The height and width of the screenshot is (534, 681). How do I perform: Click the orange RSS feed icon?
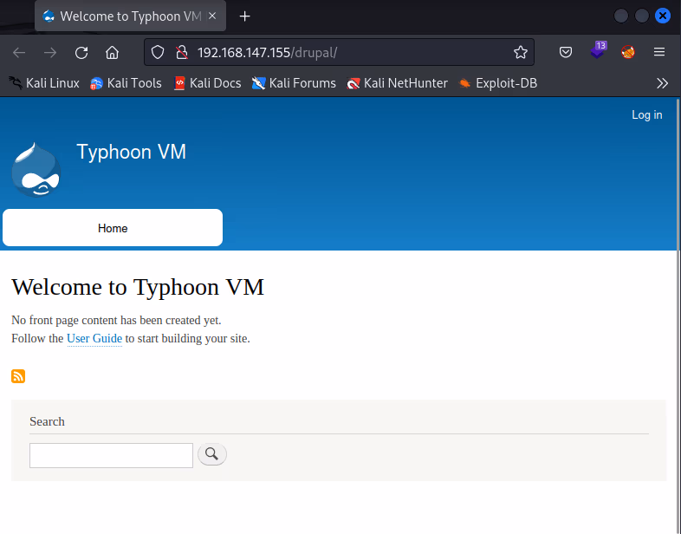pos(18,376)
